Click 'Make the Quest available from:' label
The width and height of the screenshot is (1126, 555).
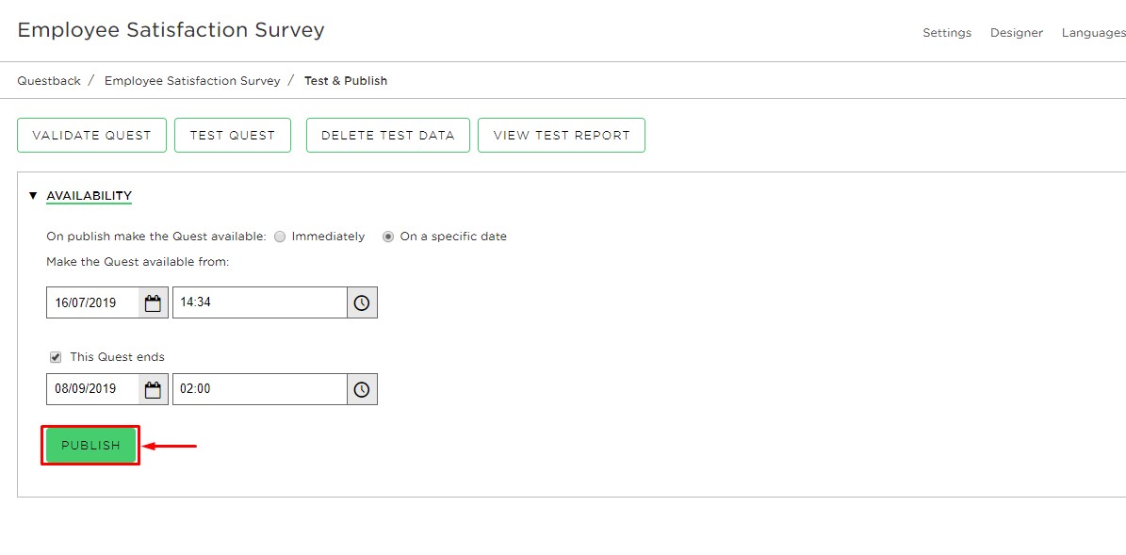pyautogui.click(x=138, y=262)
